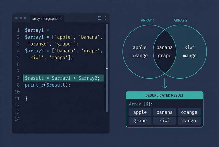Image resolution: width=219 pixels, height=147 pixels.
Task: Click line number 14 in gutter
Action: (x=17, y=119)
